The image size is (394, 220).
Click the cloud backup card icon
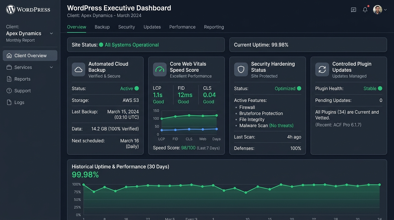click(78, 70)
